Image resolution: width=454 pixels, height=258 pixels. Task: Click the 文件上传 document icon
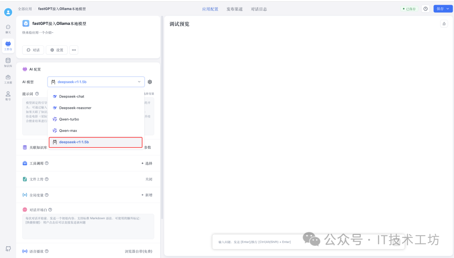click(25, 179)
